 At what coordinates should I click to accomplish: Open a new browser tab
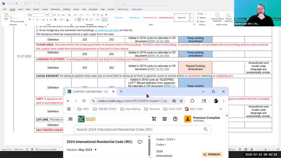pyautogui.click(x=121, y=92)
